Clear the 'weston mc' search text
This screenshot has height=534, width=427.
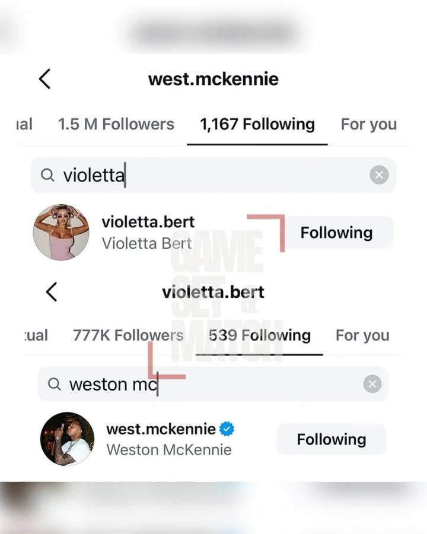[372, 384]
